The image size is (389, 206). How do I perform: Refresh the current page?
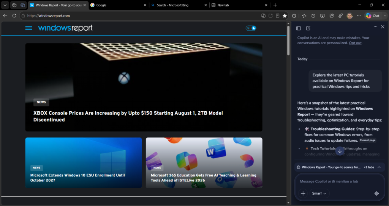click(14, 16)
